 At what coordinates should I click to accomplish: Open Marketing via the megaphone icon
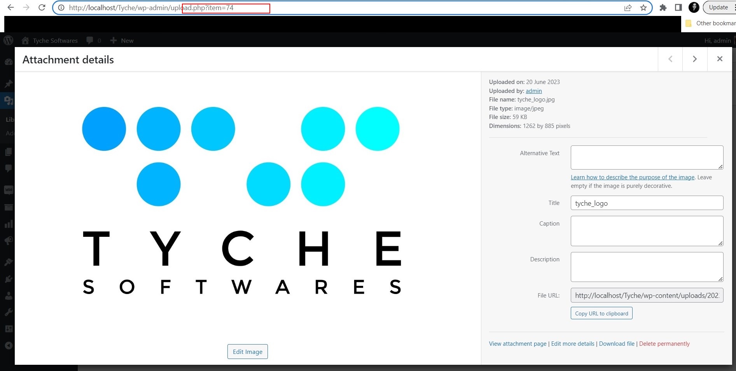click(8, 241)
